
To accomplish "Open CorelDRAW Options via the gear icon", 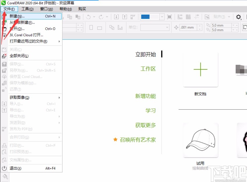I will [x=238, y=17].
